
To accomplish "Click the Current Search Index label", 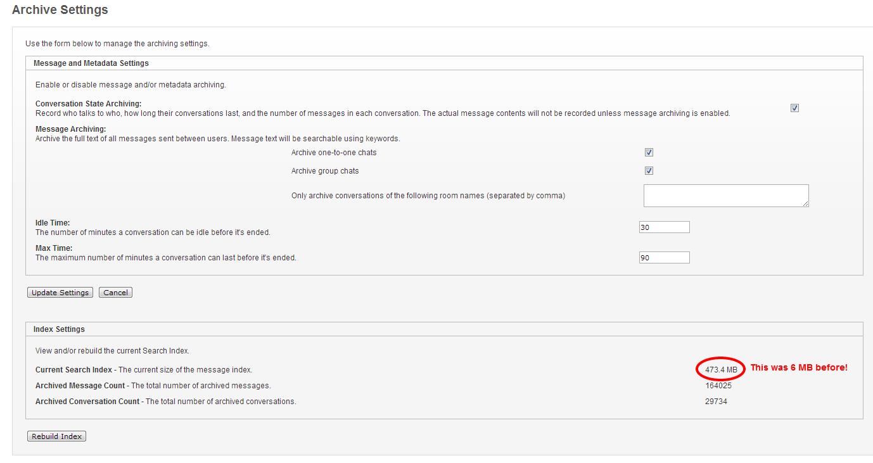I will (x=73, y=370).
